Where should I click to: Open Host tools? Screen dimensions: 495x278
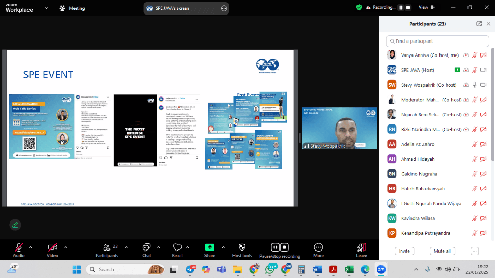[242, 250]
